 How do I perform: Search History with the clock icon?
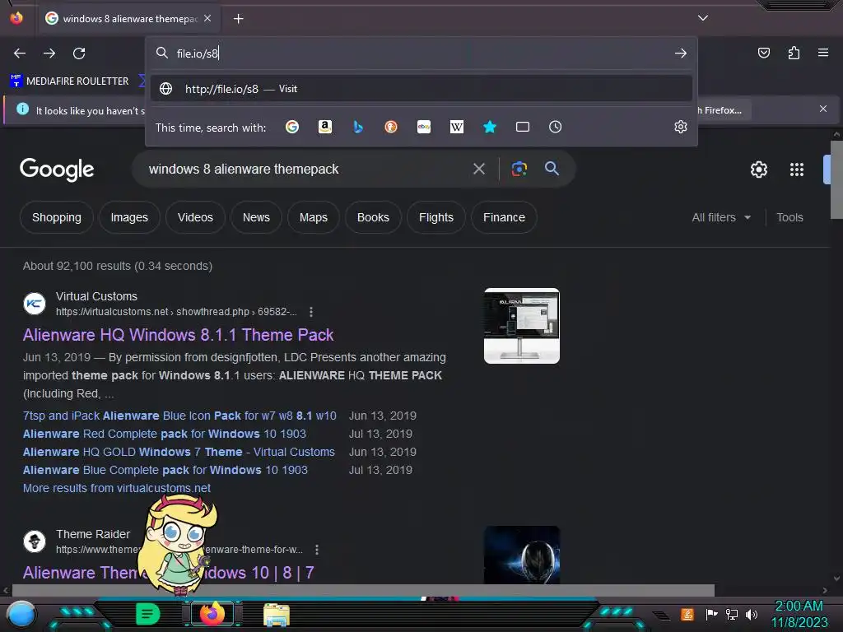click(556, 127)
